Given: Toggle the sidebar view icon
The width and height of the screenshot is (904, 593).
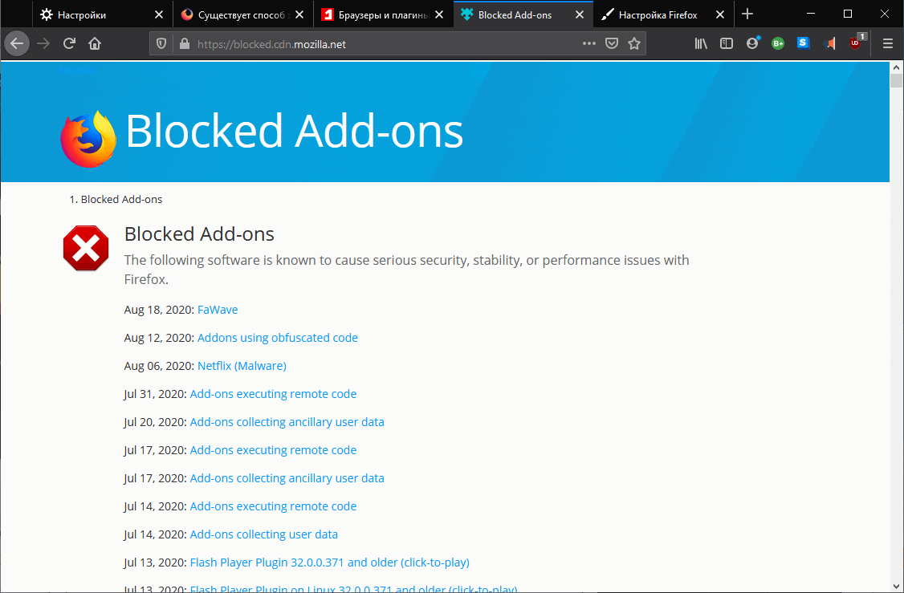Looking at the screenshot, I should point(727,44).
